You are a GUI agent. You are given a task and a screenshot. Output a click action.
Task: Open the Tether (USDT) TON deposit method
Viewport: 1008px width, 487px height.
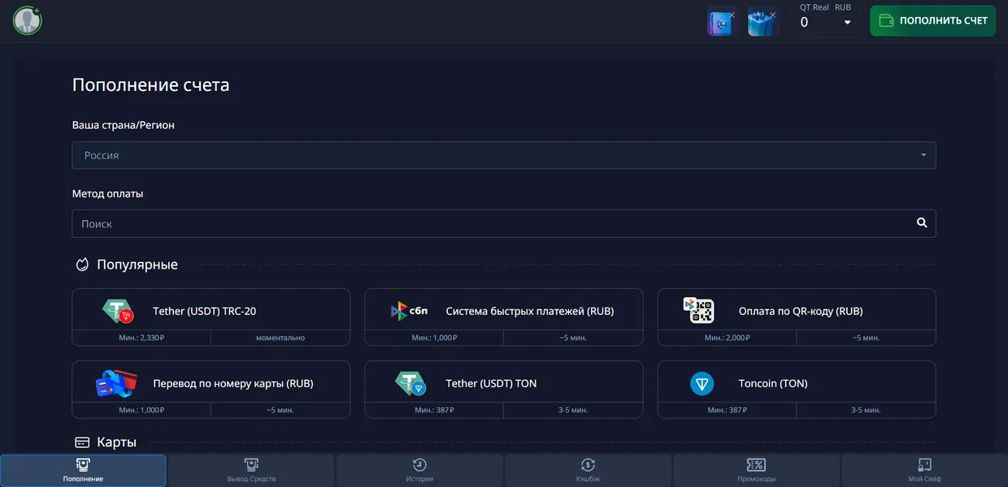click(503, 382)
